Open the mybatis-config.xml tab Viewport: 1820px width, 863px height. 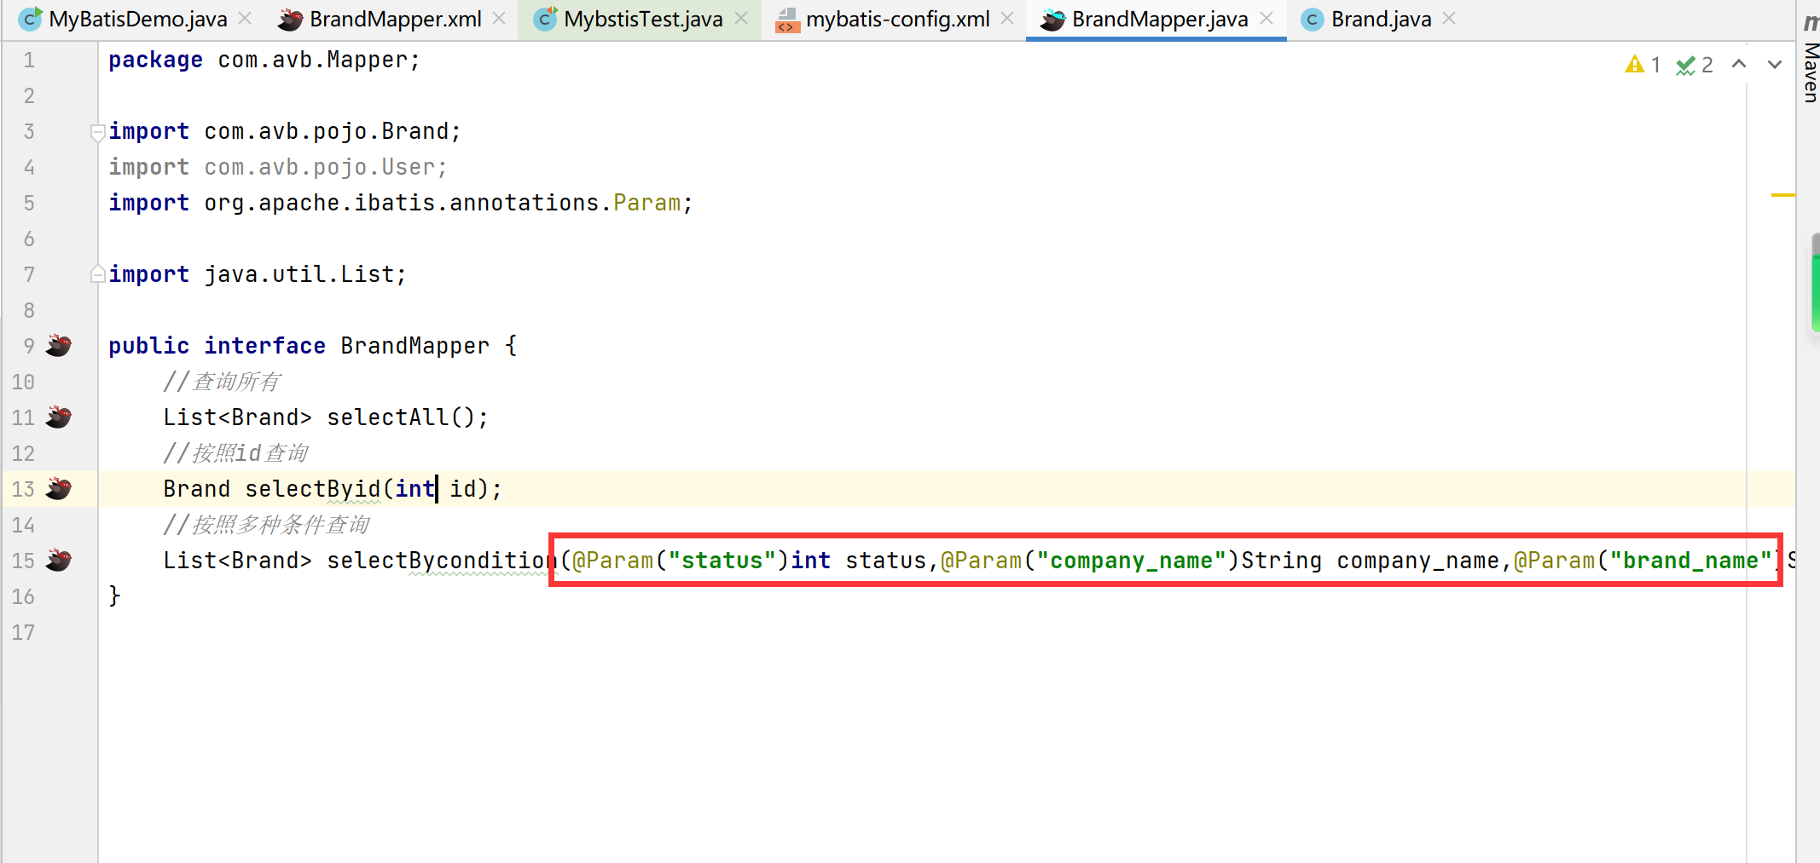897,19
